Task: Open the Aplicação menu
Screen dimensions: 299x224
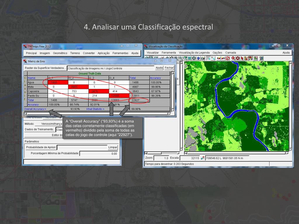Action: pyautogui.click(x=104, y=53)
